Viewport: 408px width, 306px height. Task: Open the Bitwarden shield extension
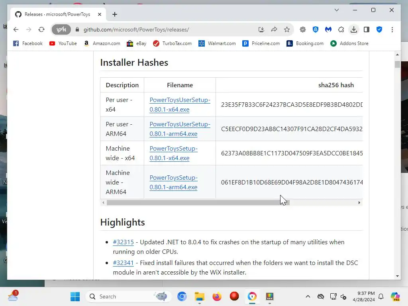point(316,29)
